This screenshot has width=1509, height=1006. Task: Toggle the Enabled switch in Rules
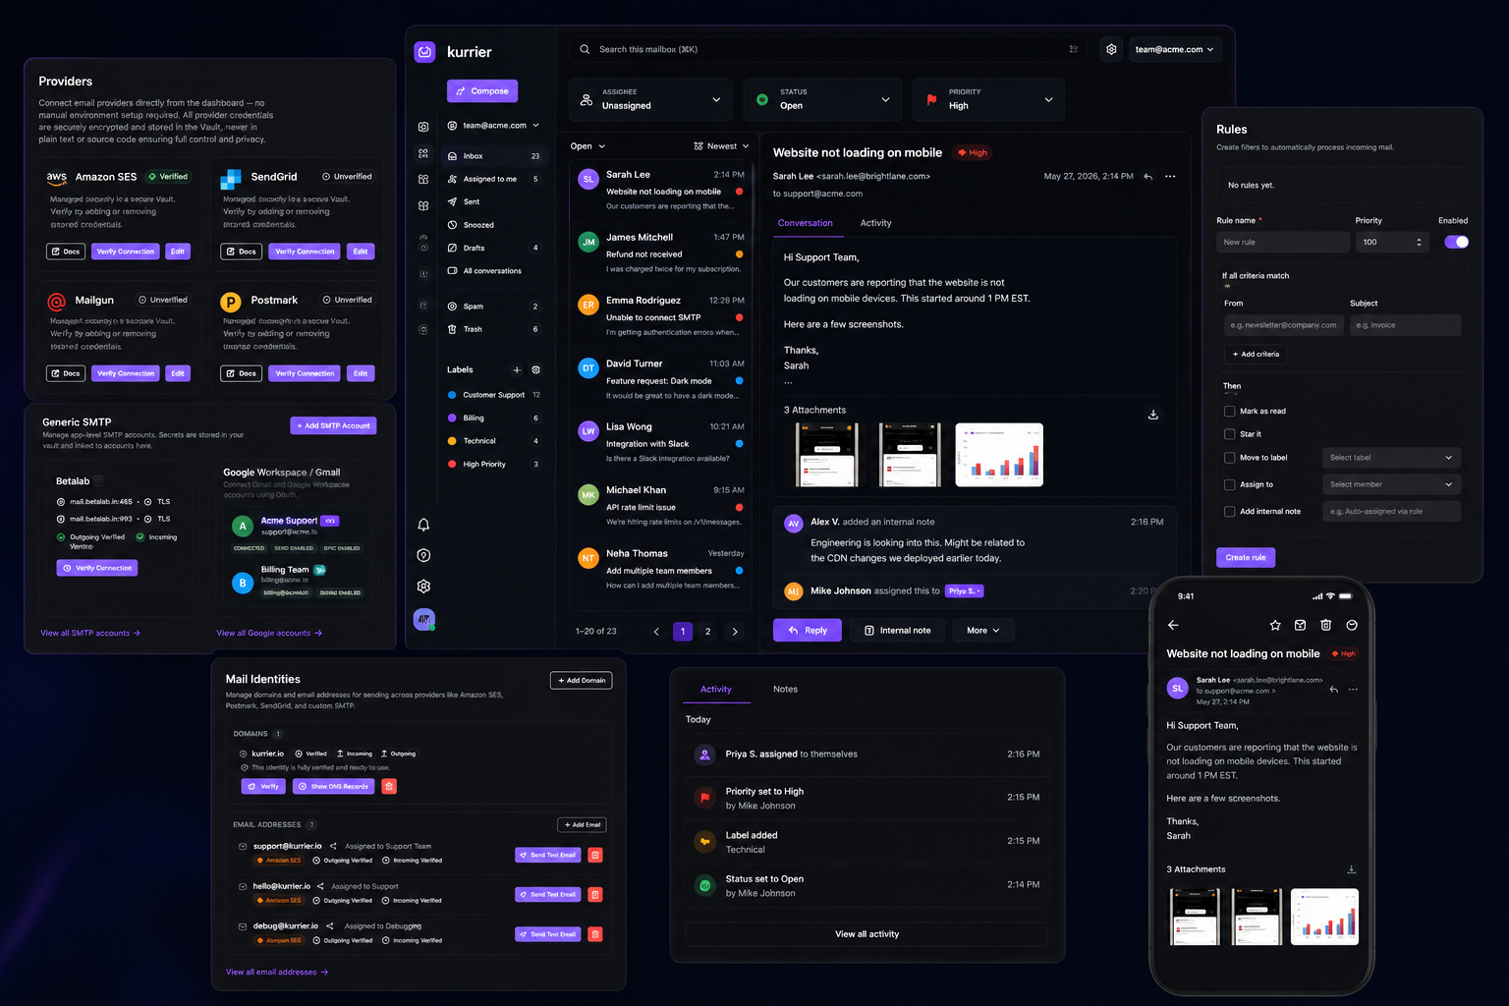[1456, 242]
